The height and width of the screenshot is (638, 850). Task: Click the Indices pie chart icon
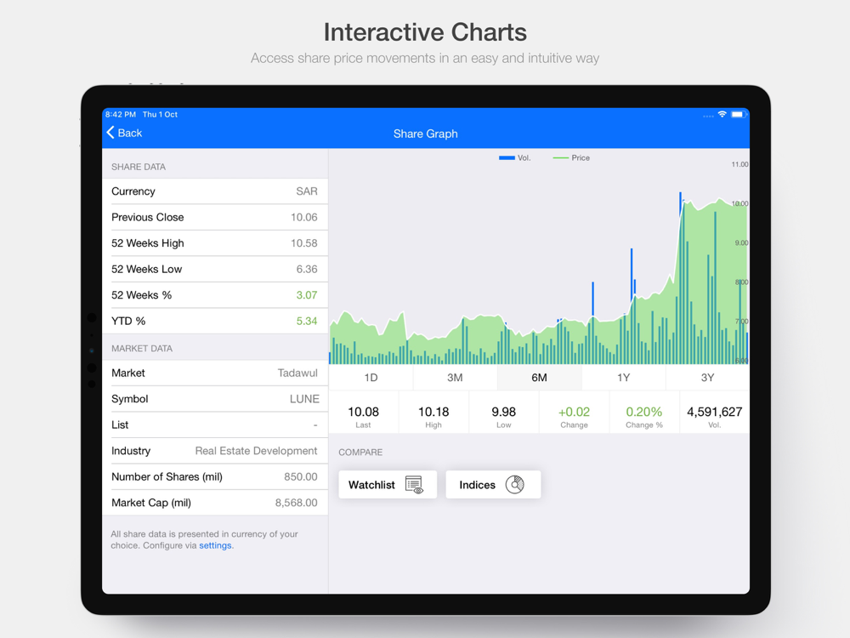coord(514,485)
